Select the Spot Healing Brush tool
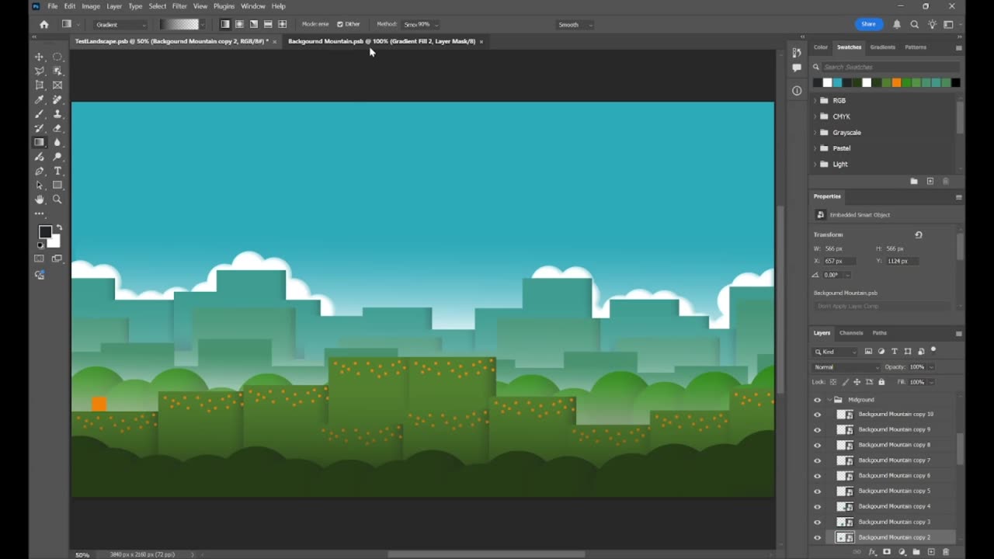Image resolution: width=994 pixels, height=559 pixels. (57, 99)
